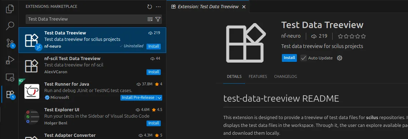Image resolution: width=408 pixels, height=139 pixels.
Task: Refresh the Extensions Marketplace list
Action: [149, 6]
